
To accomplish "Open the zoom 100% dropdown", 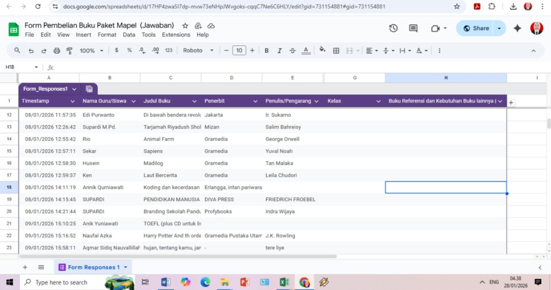I will point(91,51).
